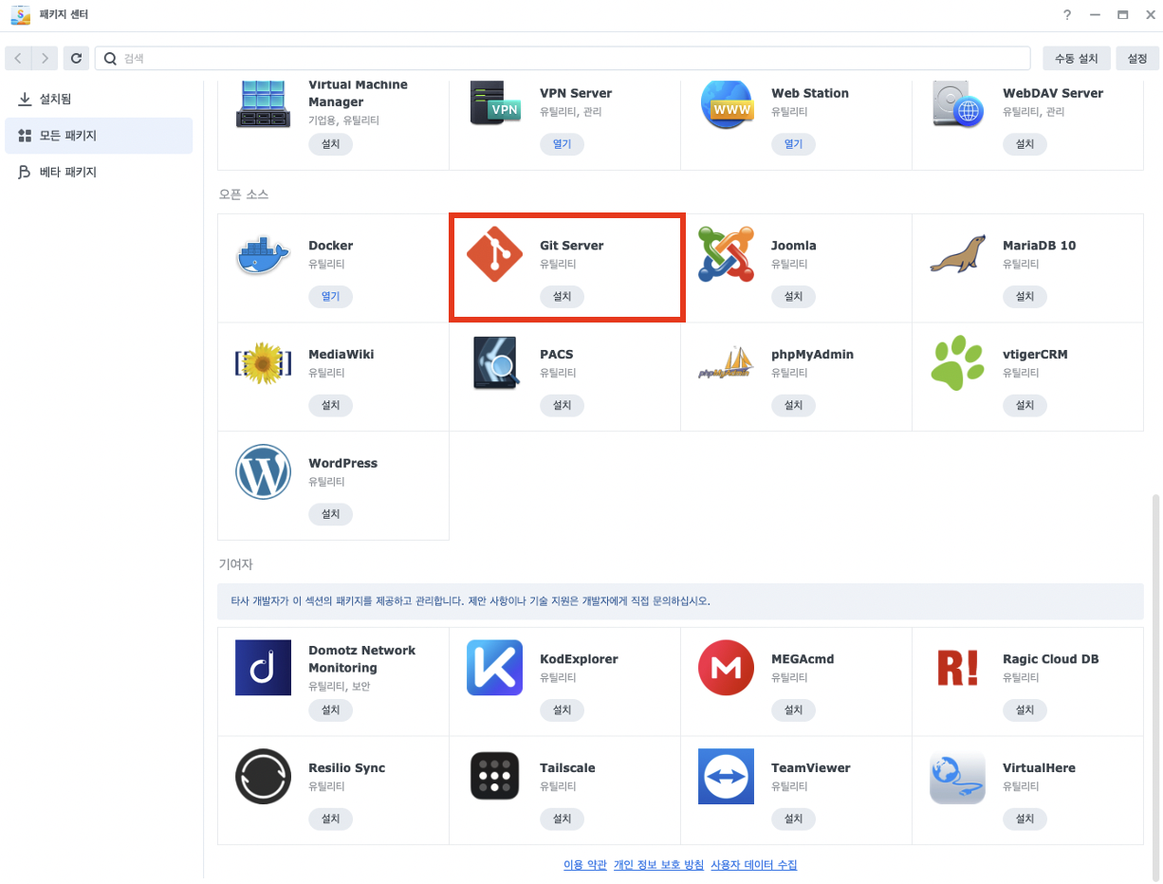
Task: Install WebDAV Server via 설치 button
Action: click(x=1025, y=144)
